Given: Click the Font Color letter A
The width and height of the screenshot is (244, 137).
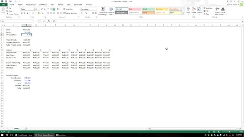Looking at the screenshot, I should click(x=43, y=13).
